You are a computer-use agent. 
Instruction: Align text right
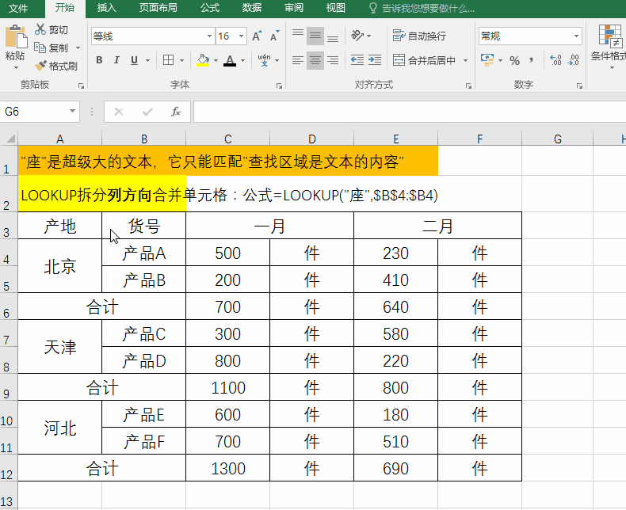point(333,60)
